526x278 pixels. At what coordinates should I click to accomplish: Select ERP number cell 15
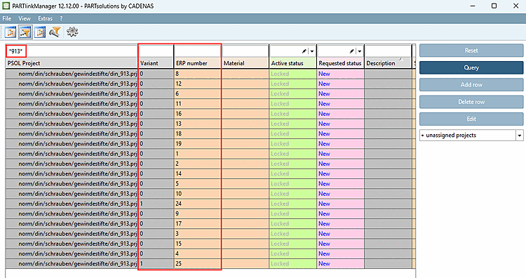[198, 244]
